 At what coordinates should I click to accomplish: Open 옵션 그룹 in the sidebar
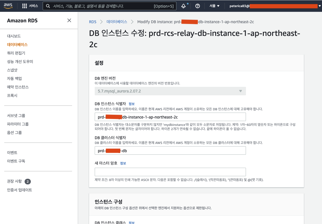tap(14, 133)
